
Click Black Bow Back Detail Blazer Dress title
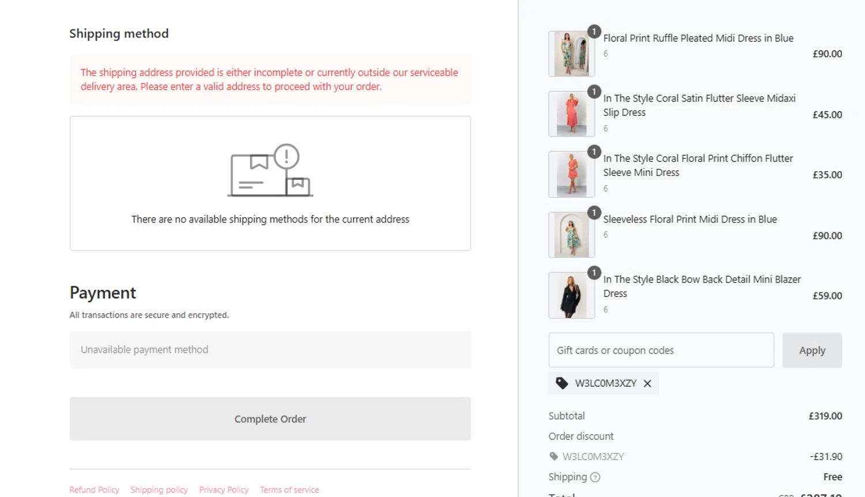[x=702, y=286]
